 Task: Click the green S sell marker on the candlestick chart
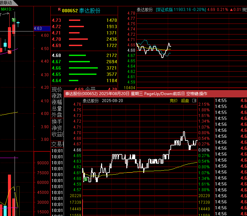(x=14, y=20)
